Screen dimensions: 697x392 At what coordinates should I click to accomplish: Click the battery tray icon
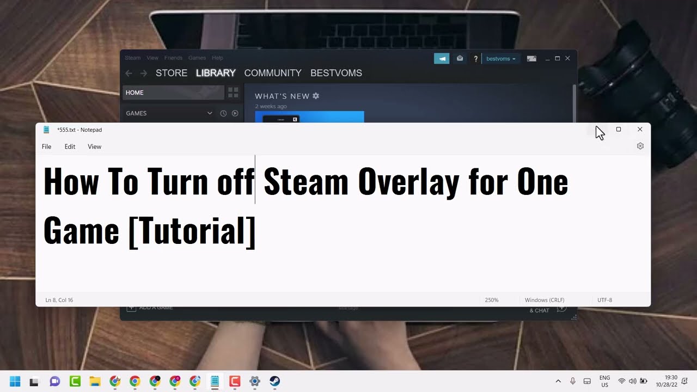644,382
